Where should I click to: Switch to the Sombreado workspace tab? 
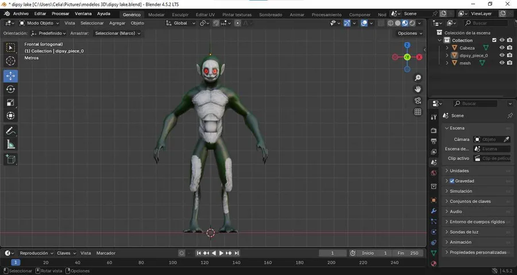(x=271, y=14)
